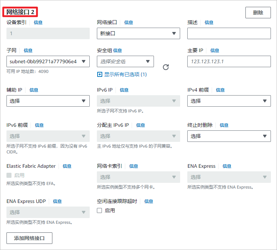Toggle Elastic Fabric Adapter 启用 checkbox
The height and width of the screenshot is (250, 277).
tap(9, 175)
